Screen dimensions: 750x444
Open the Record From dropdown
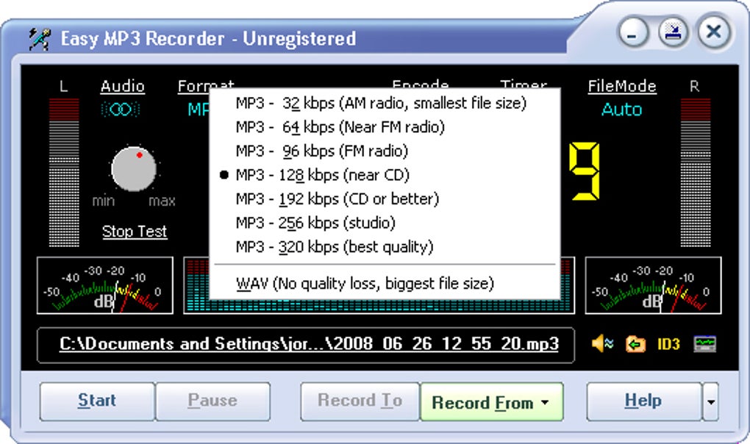pyautogui.click(x=492, y=402)
